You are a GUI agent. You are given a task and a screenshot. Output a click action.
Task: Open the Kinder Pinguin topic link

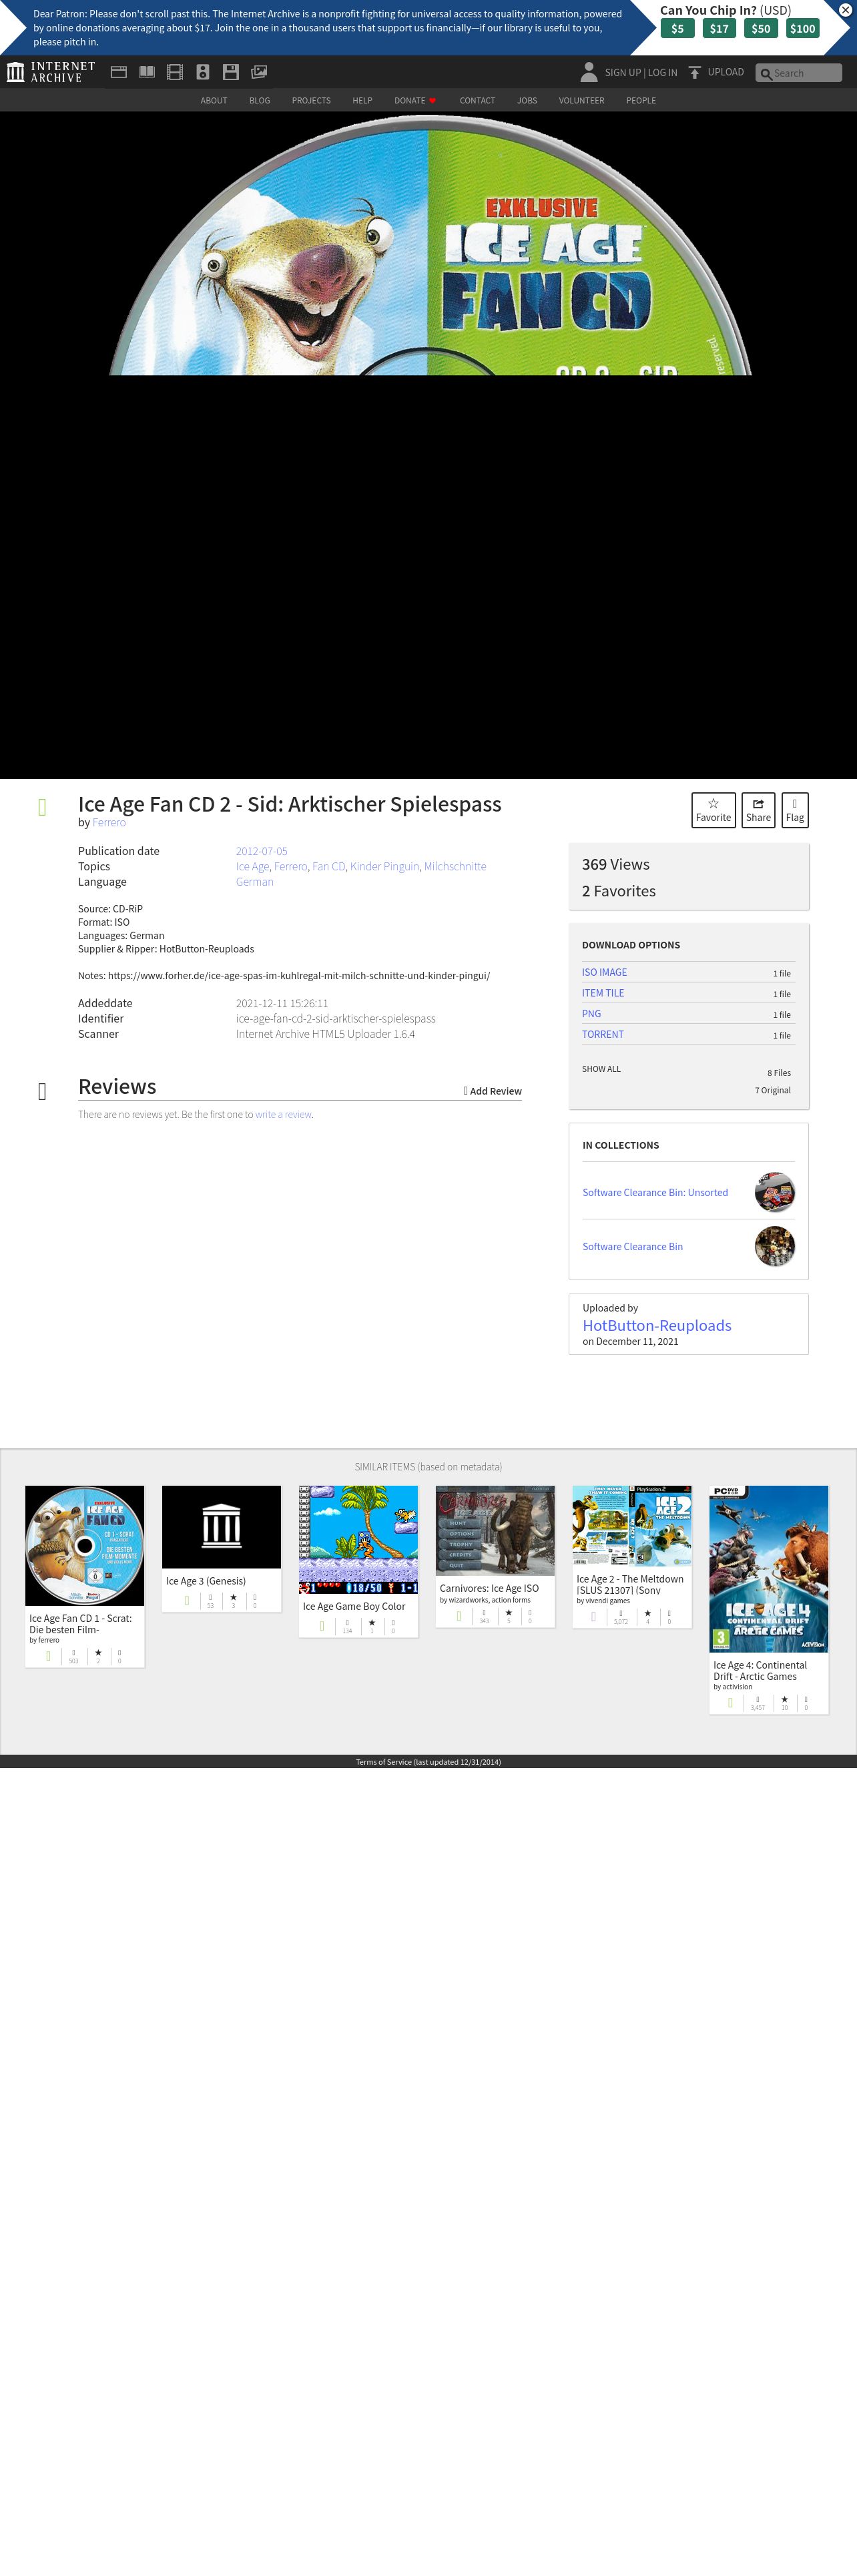(384, 866)
